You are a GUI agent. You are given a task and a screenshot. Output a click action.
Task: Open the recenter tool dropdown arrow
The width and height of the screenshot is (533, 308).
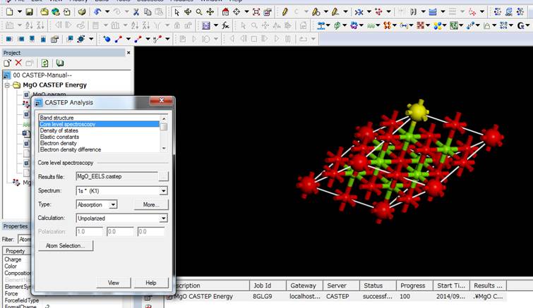coord(246,12)
